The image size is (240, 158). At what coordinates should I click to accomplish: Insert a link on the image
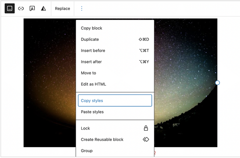(x=21, y=9)
